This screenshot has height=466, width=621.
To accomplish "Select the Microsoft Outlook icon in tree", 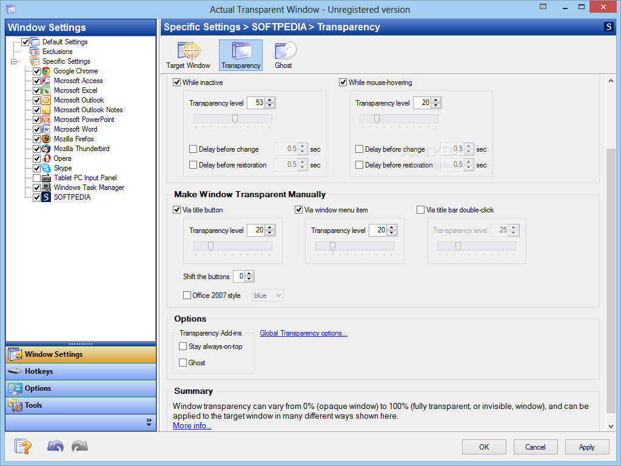I will pos(46,100).
